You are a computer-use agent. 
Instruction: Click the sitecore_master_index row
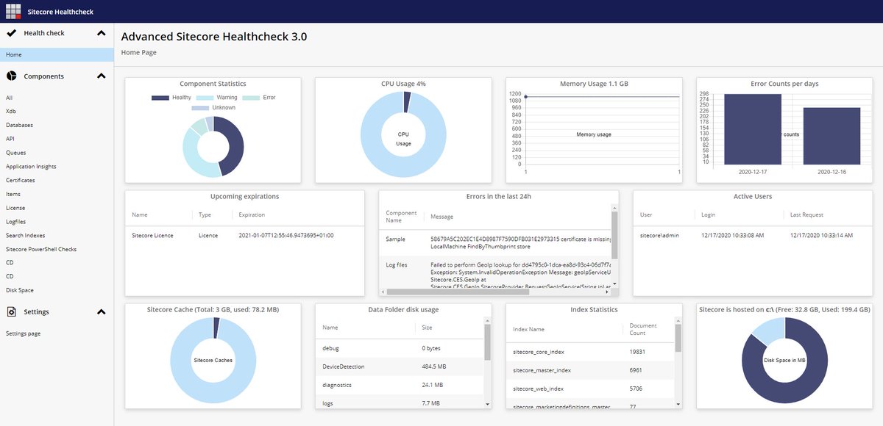pyautogui.click(x=590, y=370)
